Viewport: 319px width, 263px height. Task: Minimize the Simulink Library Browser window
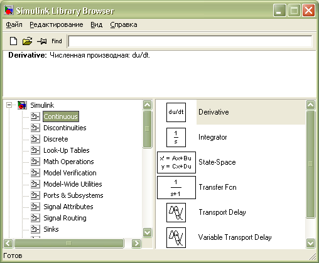(279, 11)
